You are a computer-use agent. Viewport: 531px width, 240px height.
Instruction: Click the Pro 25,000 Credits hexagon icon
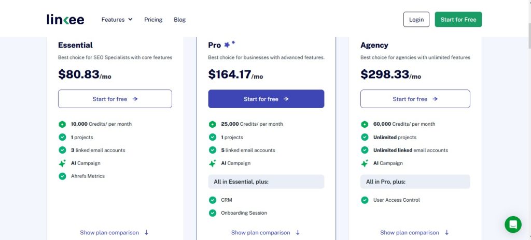[213, 124]
